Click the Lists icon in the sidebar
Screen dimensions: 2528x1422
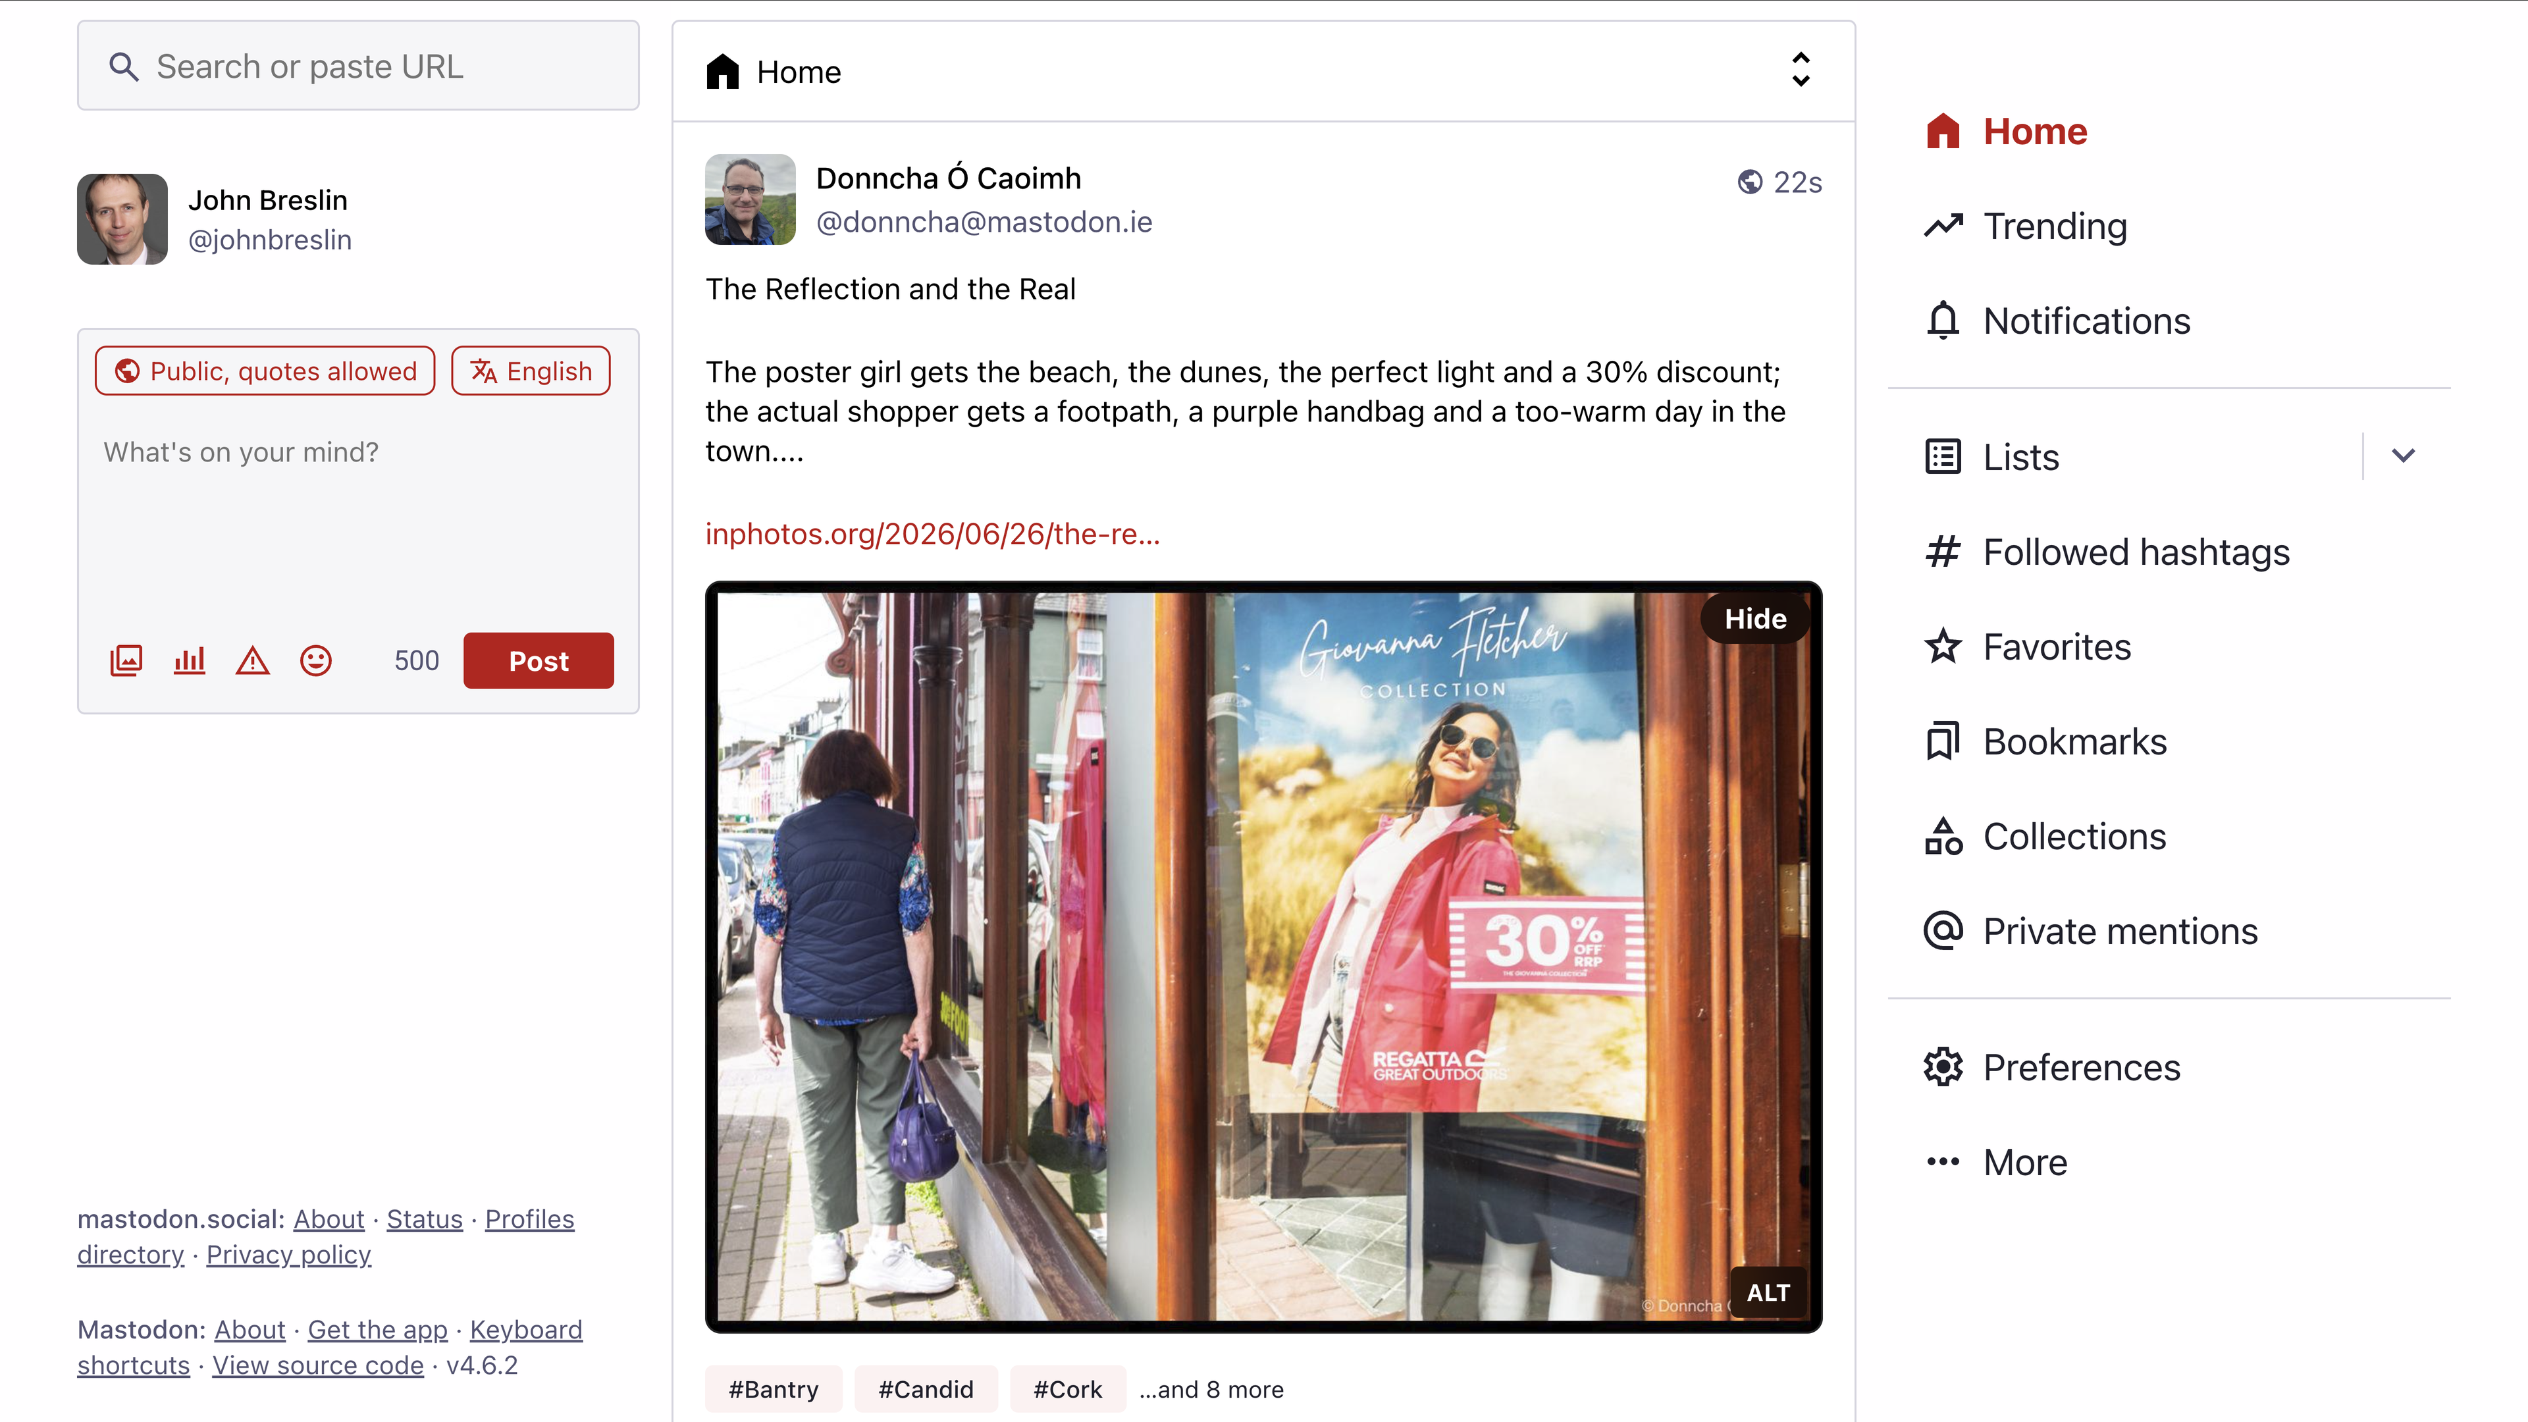1943,456
